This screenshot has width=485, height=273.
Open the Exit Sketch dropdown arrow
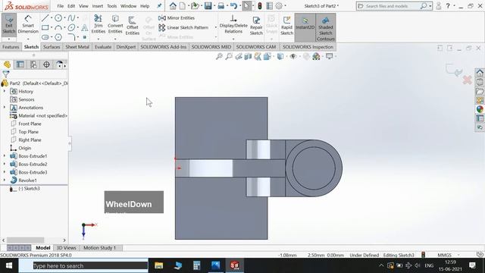[8, 39]
